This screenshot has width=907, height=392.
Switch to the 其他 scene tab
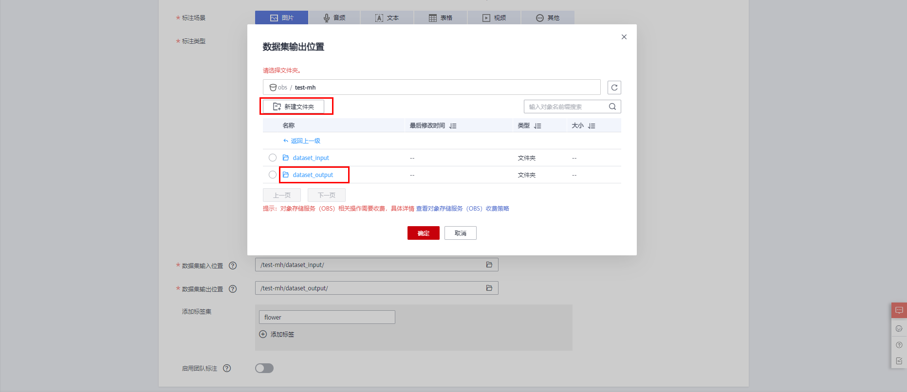(548, 18)
